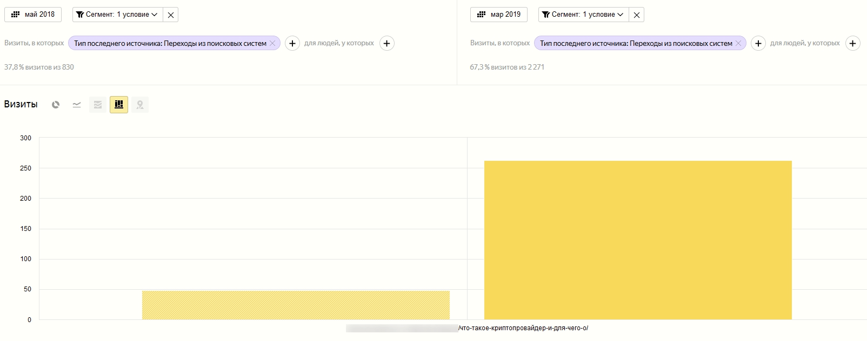
Task: Switch to line chart view
Action: coord(77,105)
